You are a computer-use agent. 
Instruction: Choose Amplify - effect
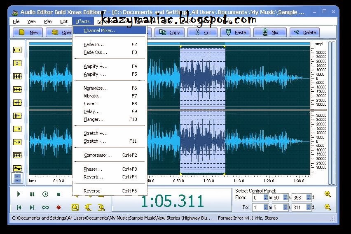(110, 74)
